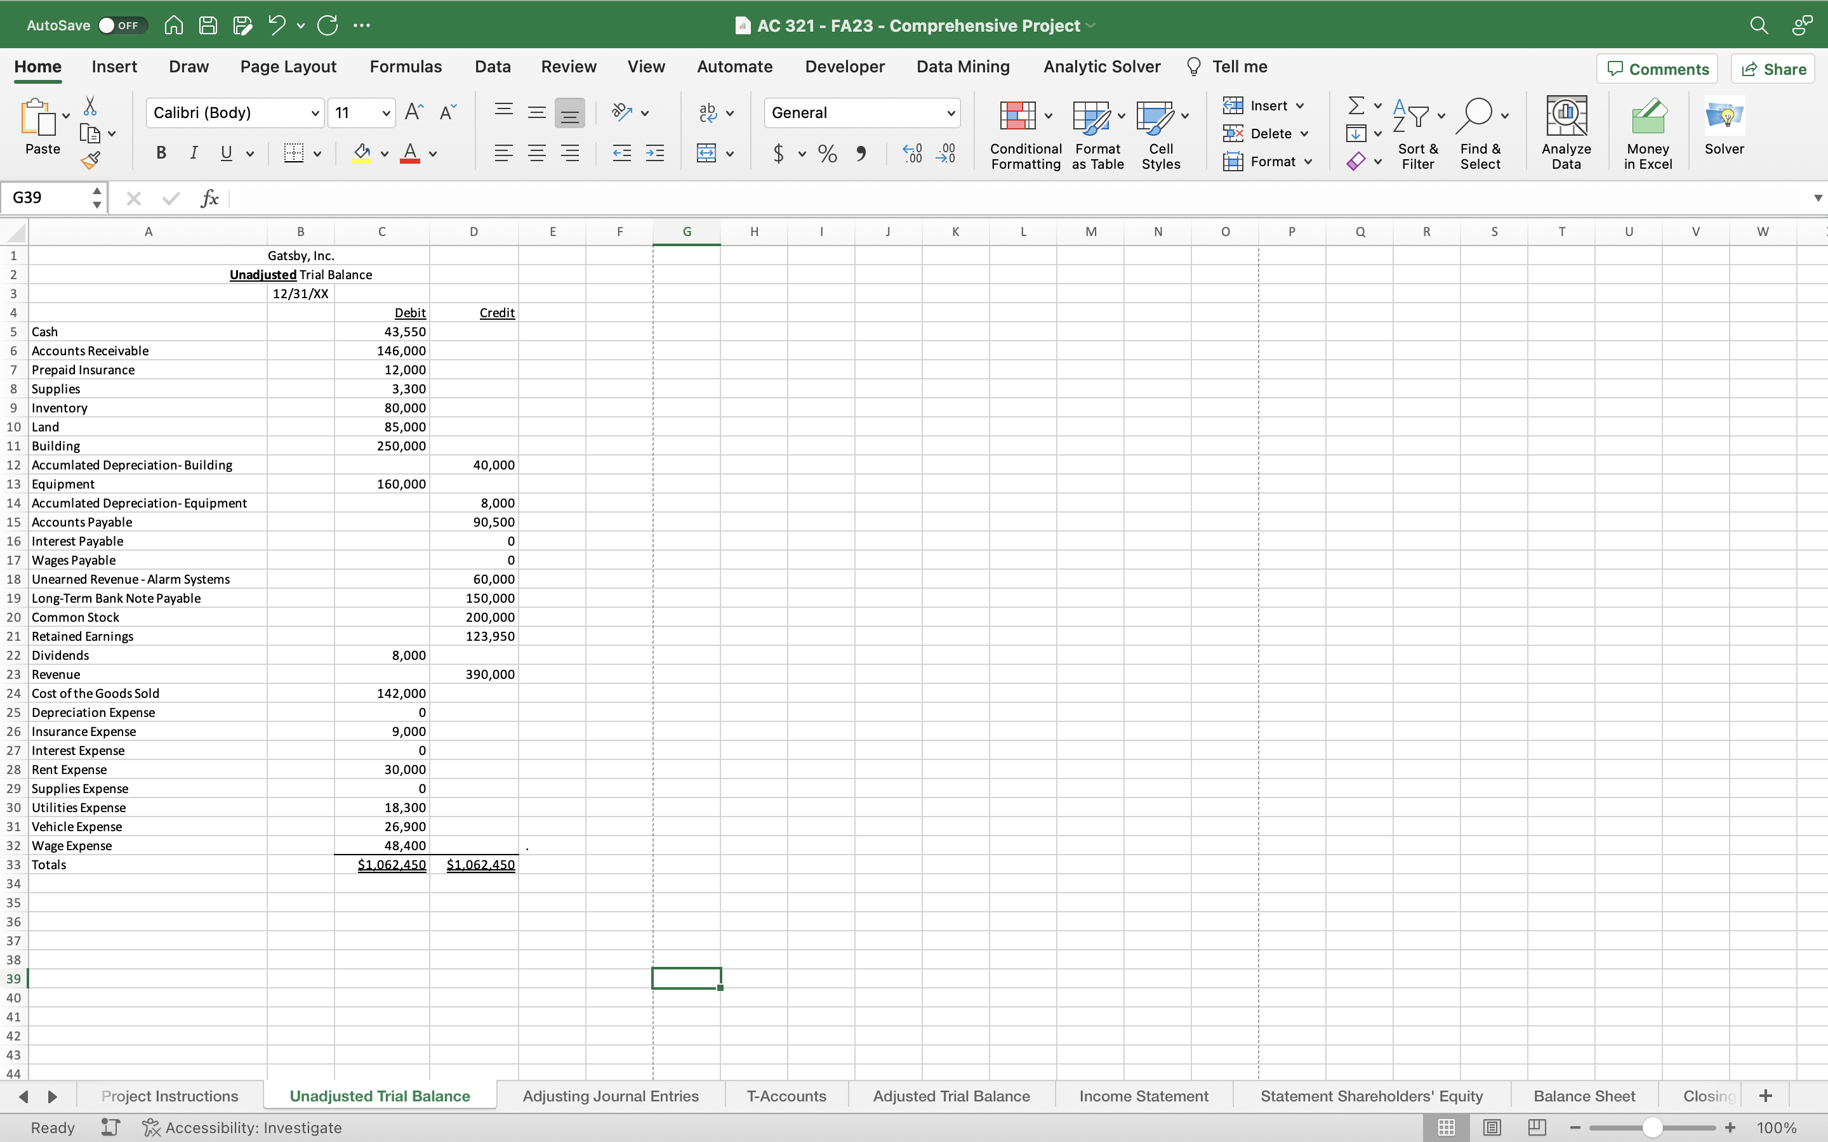
Task: Click the Share button
Action: (1772, 68)
